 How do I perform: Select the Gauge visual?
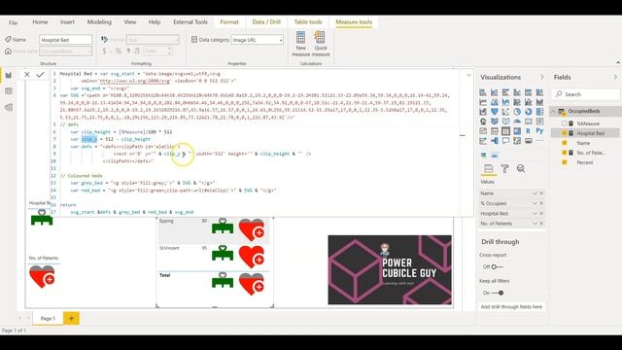[517, 122]
